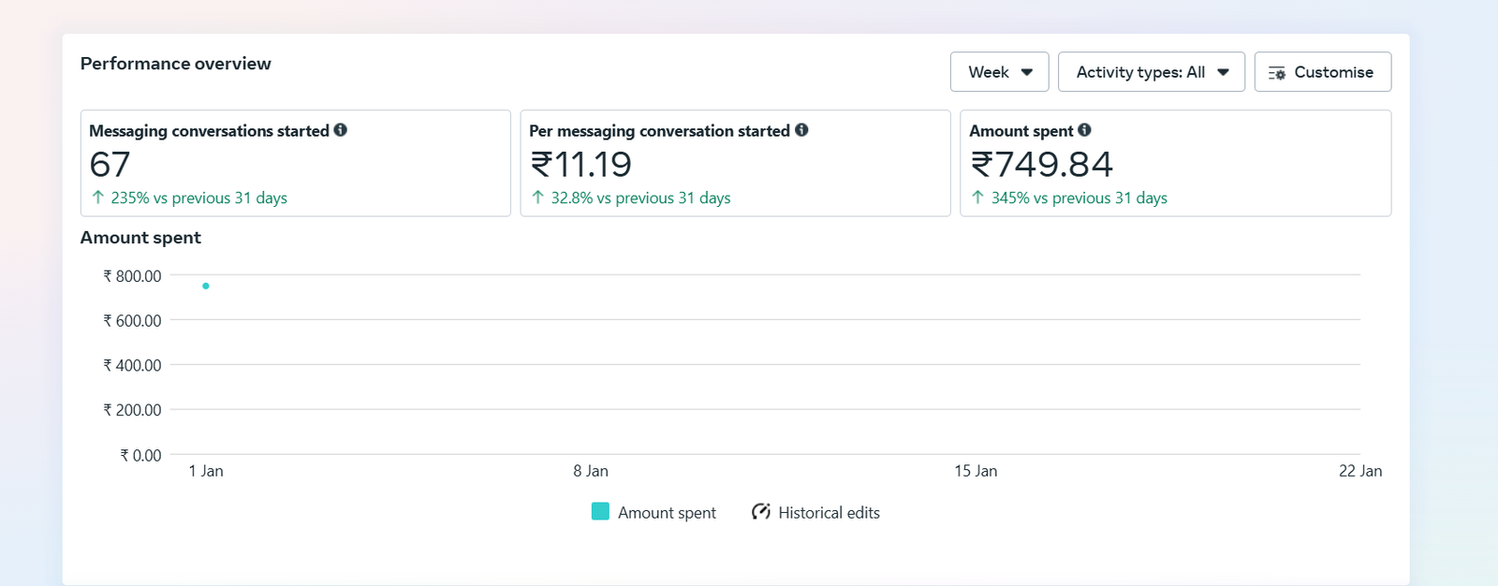Click the ₹ 600.00 axis value

(x=132, y=321)
